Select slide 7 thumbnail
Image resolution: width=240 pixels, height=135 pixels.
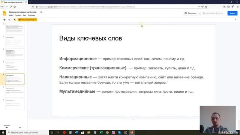point(15,104)
